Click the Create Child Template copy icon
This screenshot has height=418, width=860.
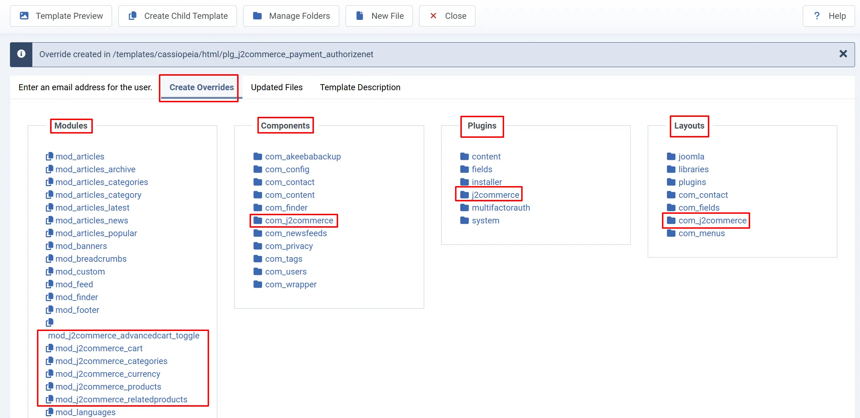[x=132, y=16]
